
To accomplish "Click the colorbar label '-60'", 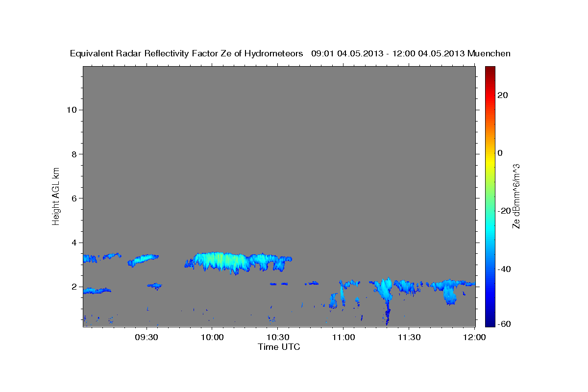I will (x=504, y=324).
